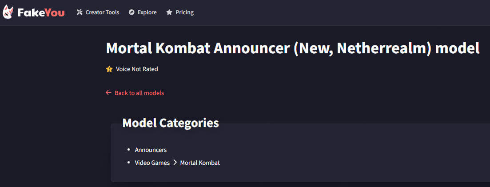Click the FakeYou wordmark text
The image size is (490, 187).
coord(41,12)
